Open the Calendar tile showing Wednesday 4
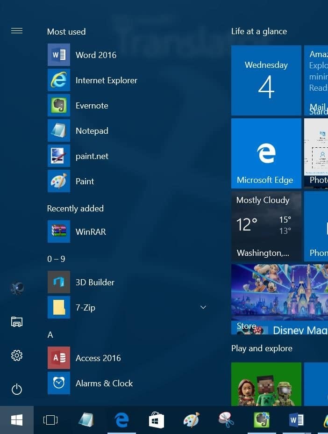328x434 pixels. [x=266, y=80]
